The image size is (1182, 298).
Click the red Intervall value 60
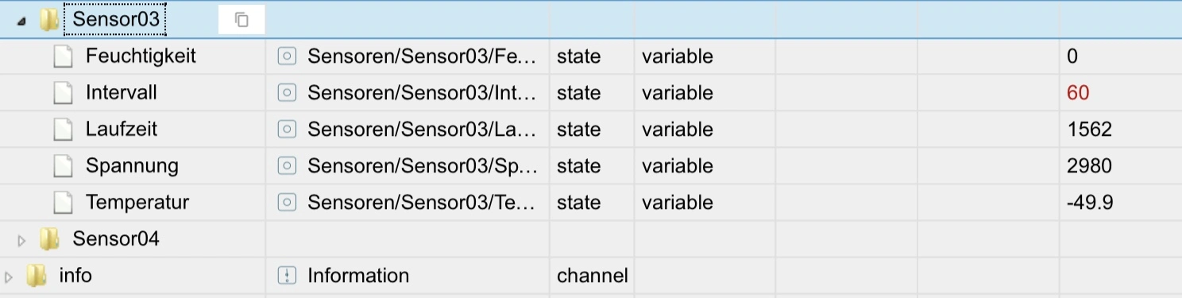coord(1078,93)
